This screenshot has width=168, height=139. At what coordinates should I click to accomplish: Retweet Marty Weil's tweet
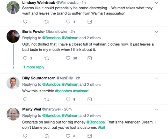(47, 135)
